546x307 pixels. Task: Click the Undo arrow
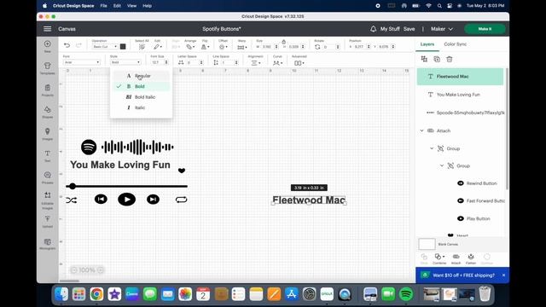(x=67, y=45)
